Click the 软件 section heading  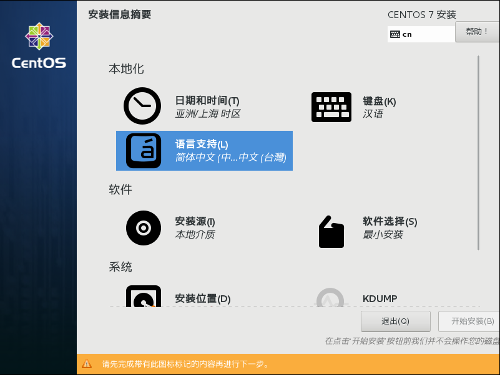(x=120, y=189)
